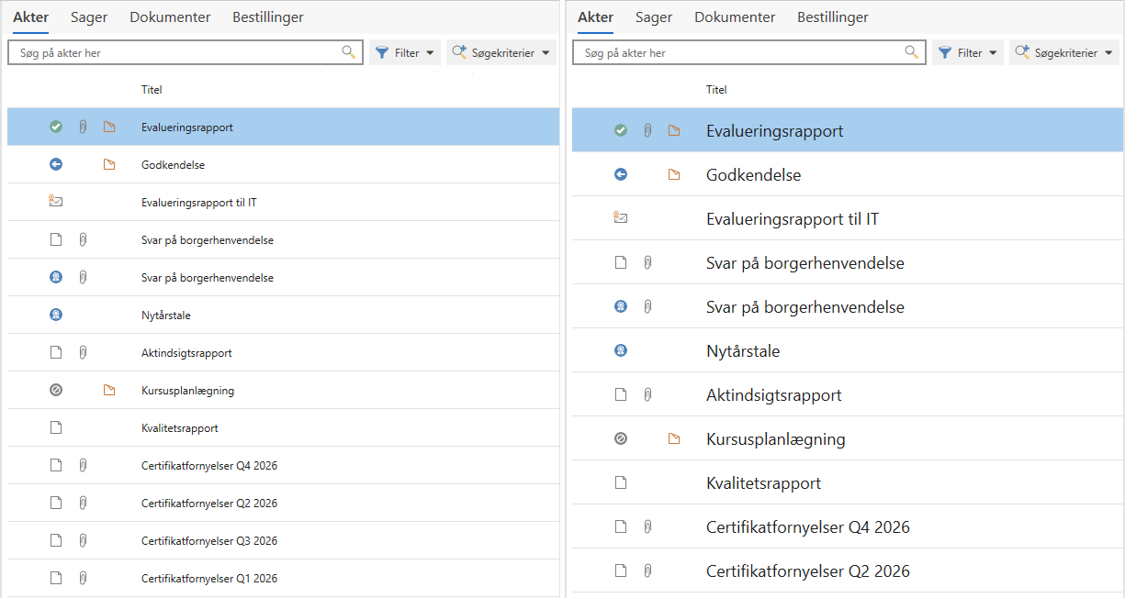1125x598 pixels.
Task: Open the case folder icon next to Godkendelse
Action: click(109, 163)
